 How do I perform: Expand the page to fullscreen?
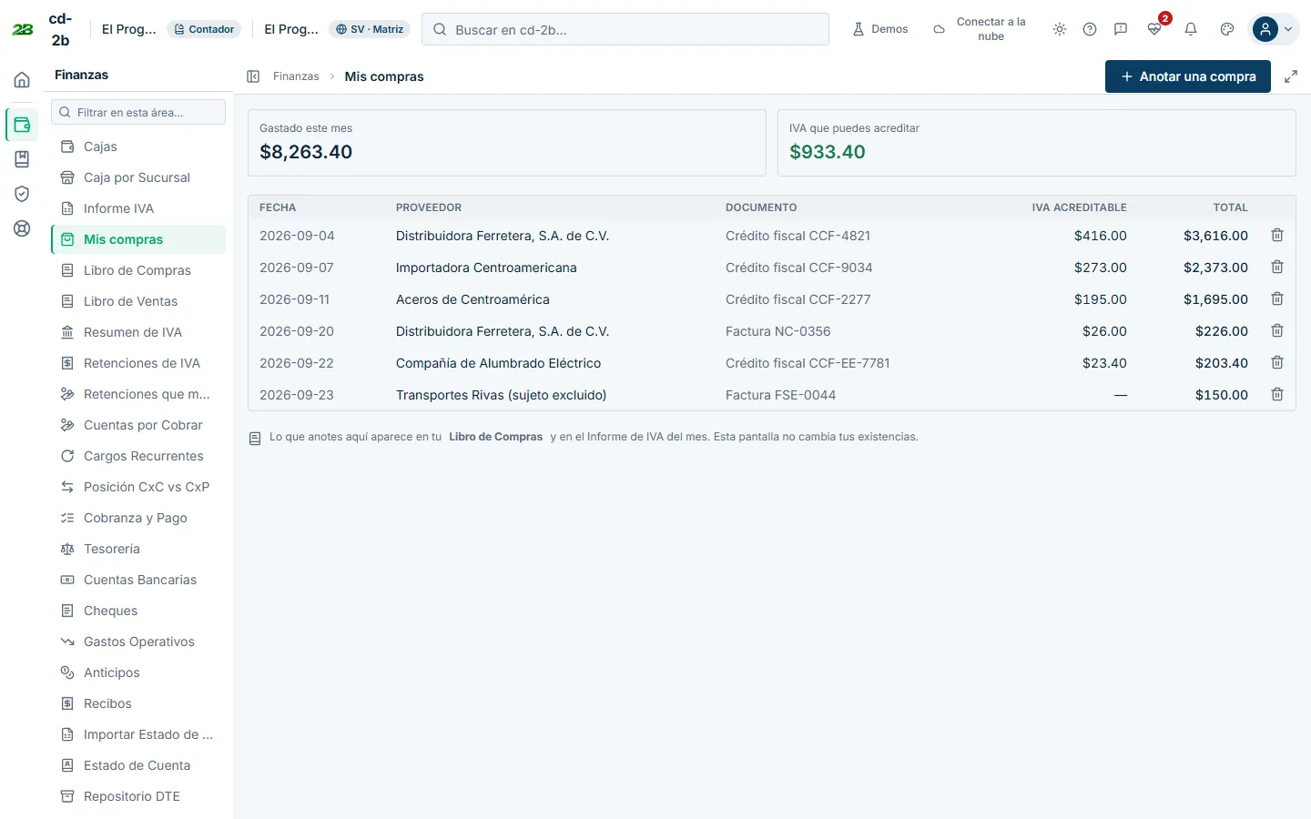point(1291,76)
